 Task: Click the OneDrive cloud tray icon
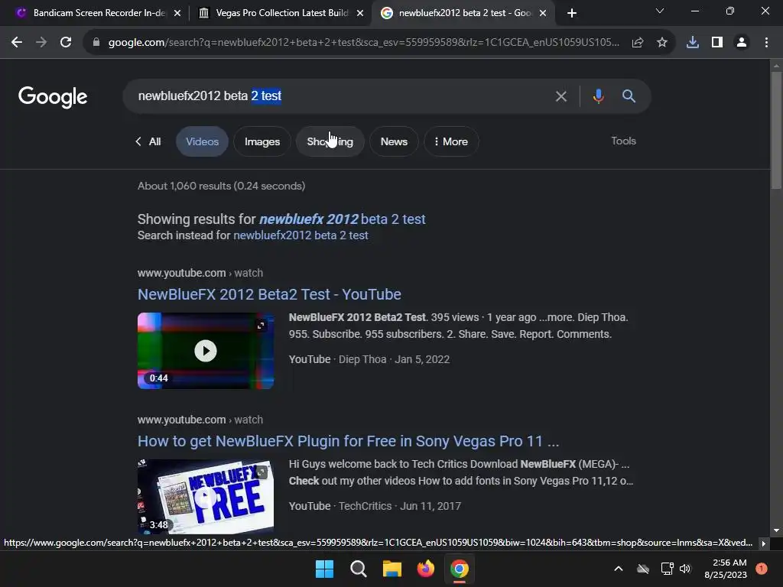pyautogui.click(x=642, y=569)
